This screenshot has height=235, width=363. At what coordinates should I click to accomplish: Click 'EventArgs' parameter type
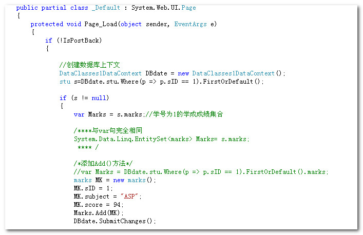tap(190, 24)
